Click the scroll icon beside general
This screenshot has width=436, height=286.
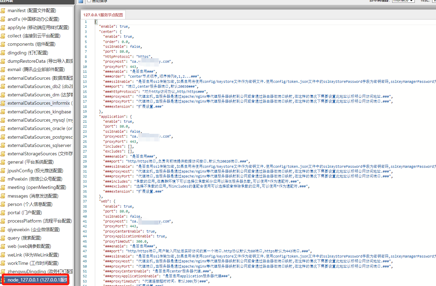[3, 162]
